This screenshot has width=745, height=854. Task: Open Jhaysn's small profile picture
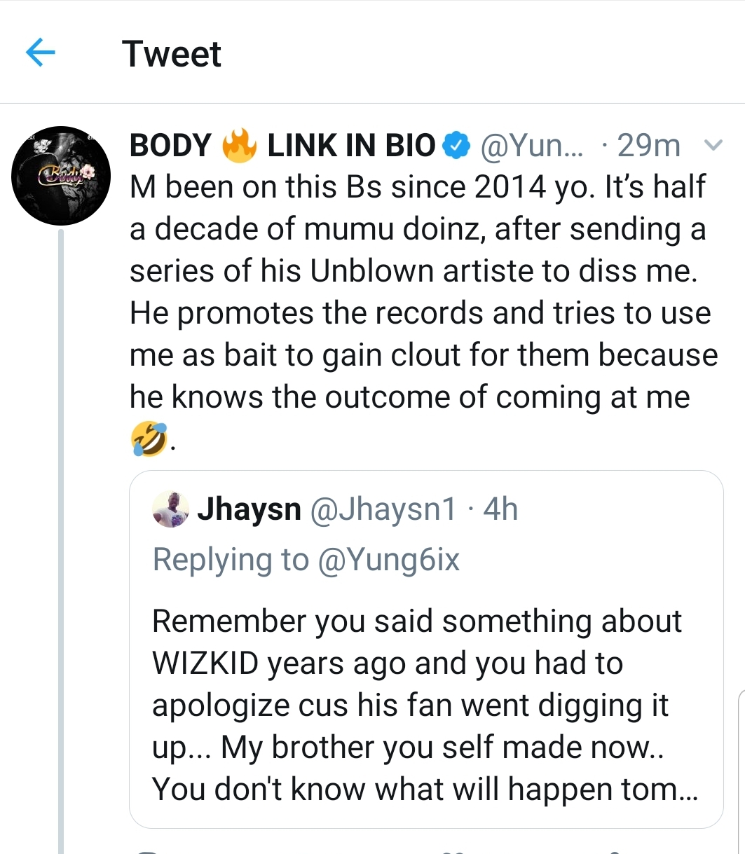(x=170, y=509)
